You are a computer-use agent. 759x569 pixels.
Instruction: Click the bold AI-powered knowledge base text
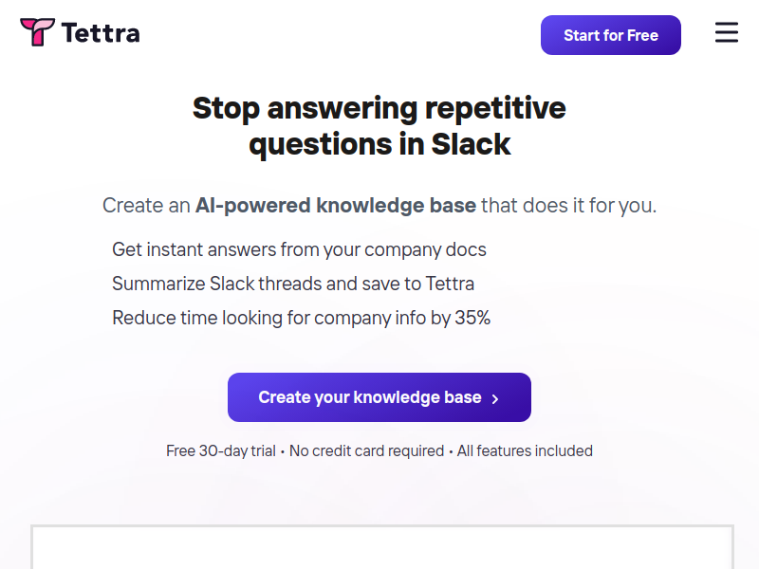336,205
